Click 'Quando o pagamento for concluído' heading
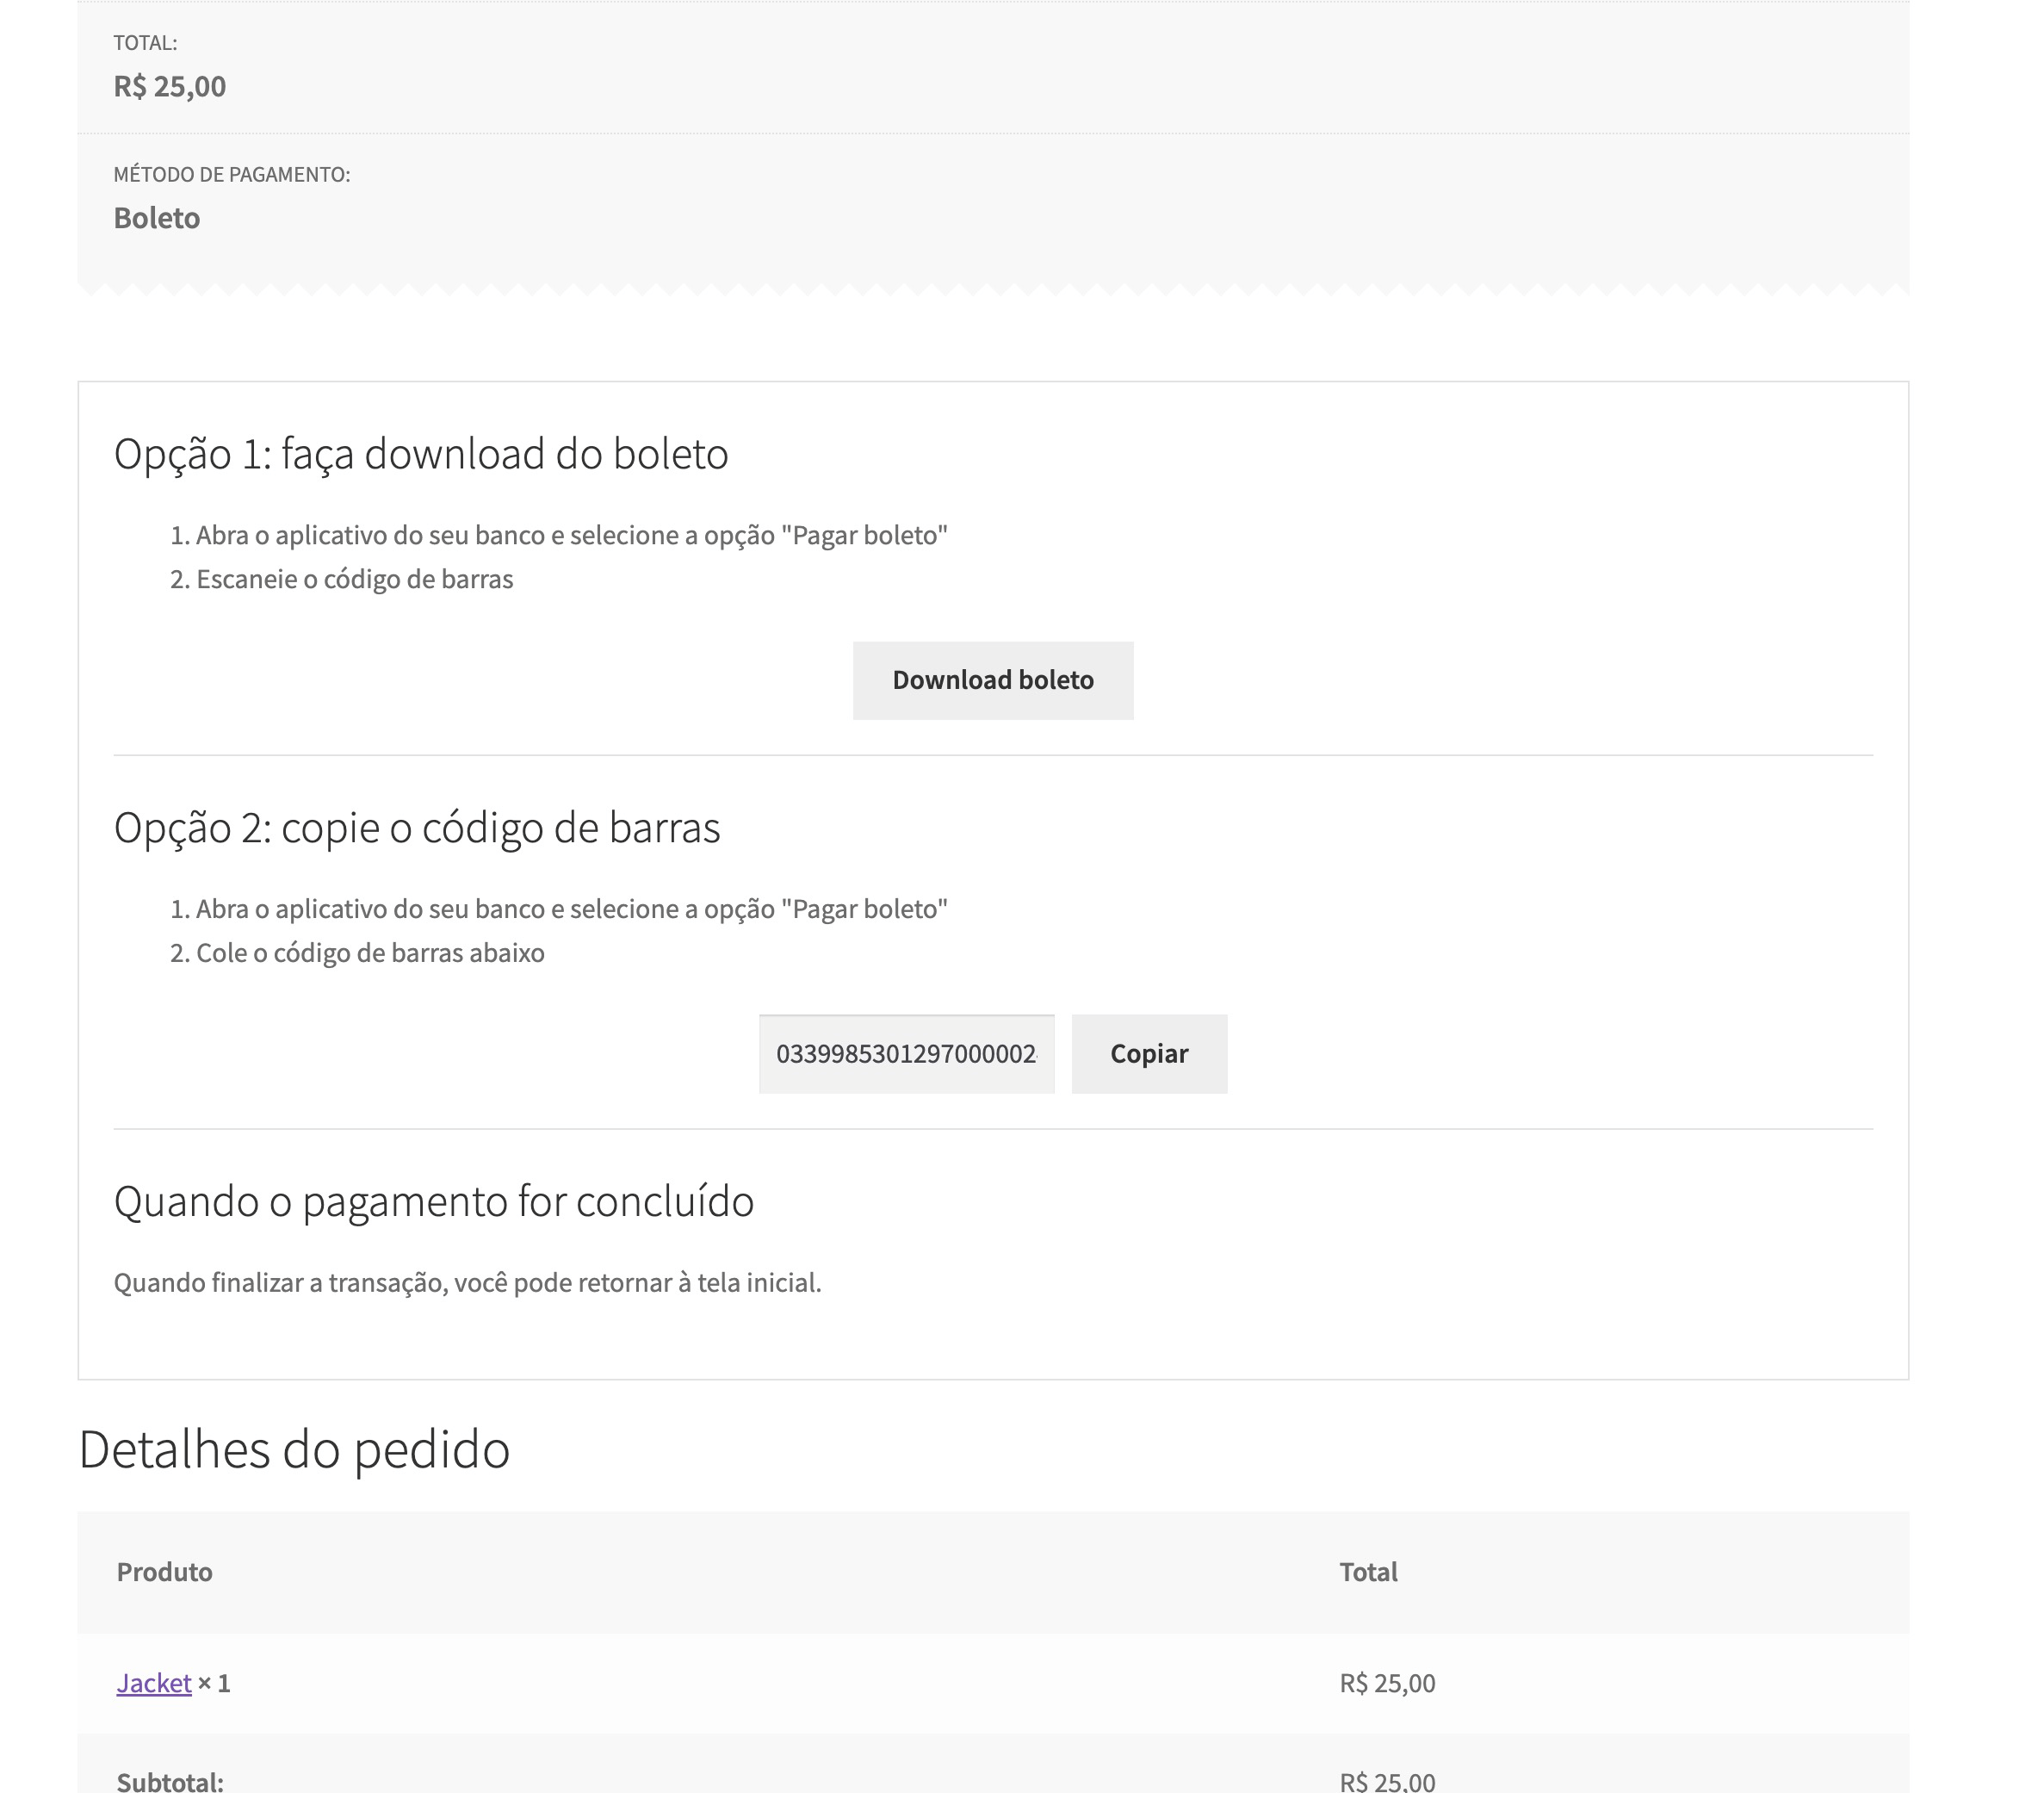The image size is (2044, 1793). (433, 1201)
